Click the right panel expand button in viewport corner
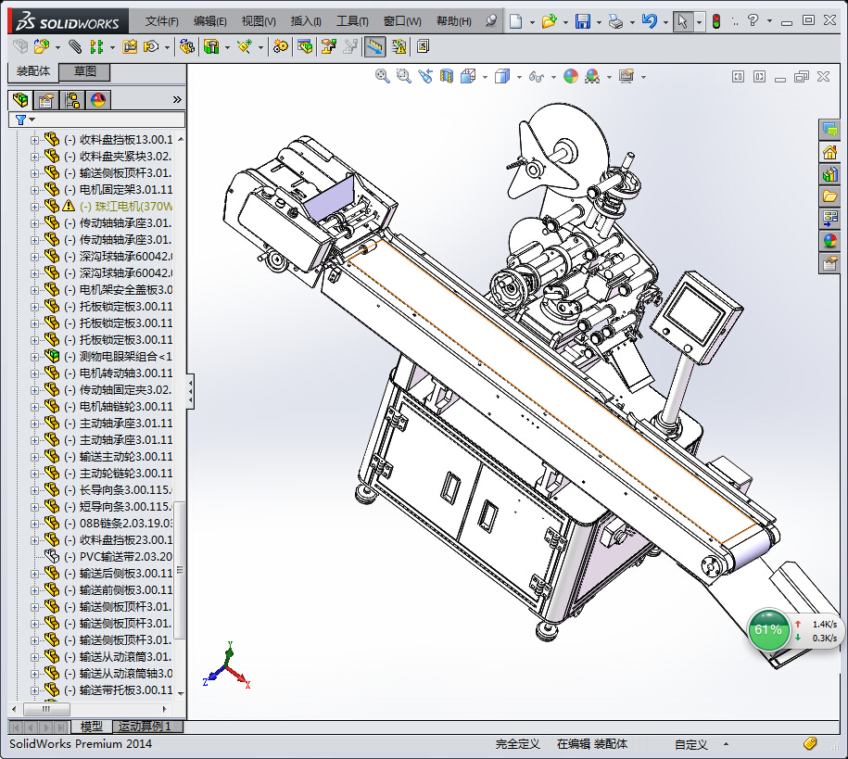 pyautogui.click(x=759, y=77)
